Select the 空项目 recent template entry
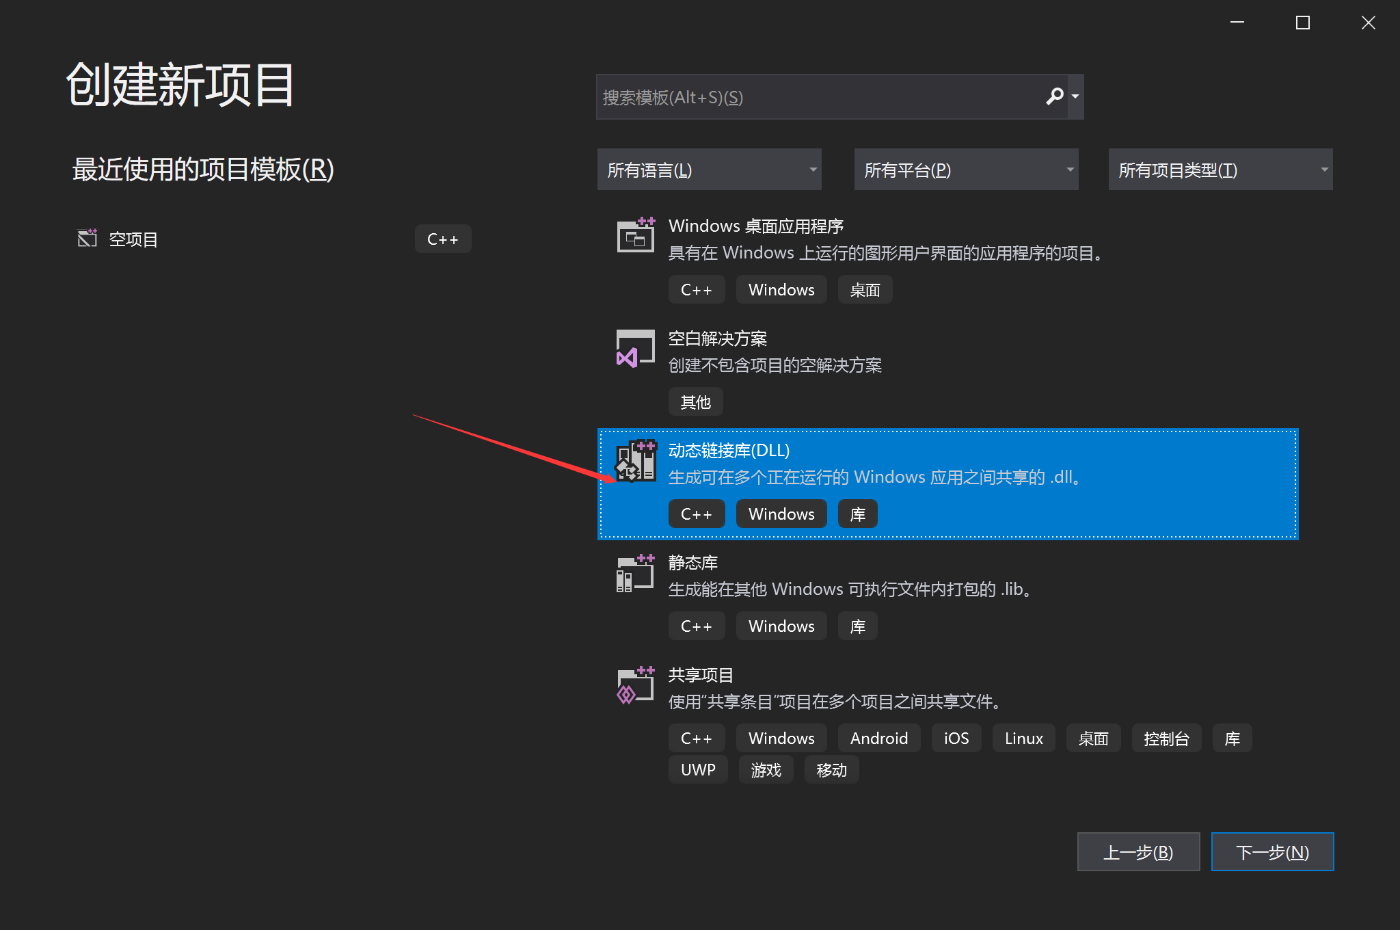 click(x=273, y=239)
